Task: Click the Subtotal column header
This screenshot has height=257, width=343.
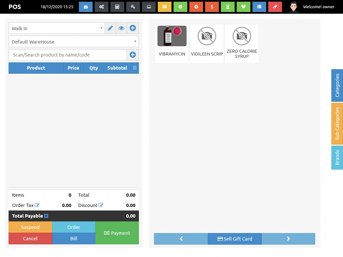Action: click(x=117, y=68)
